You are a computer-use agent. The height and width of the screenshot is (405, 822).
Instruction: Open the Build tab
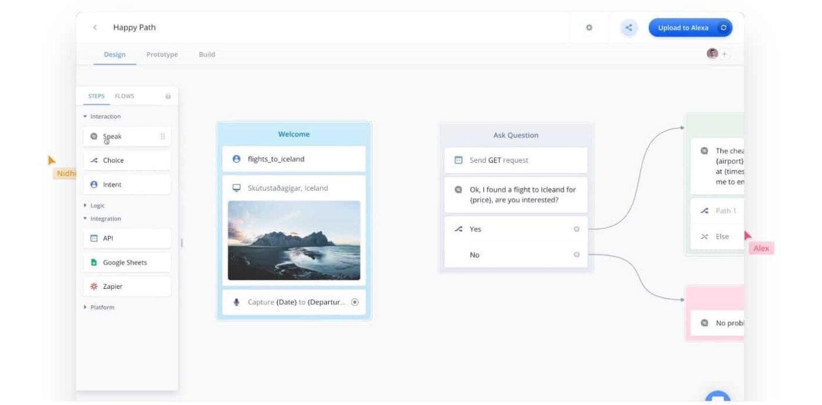click(x=207, y=55)
